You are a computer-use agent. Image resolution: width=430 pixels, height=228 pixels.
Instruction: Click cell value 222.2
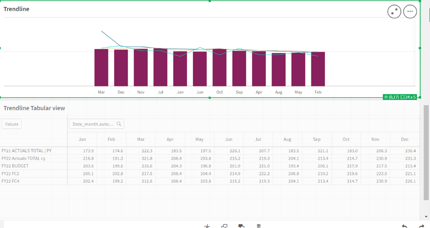coord(264,174)
